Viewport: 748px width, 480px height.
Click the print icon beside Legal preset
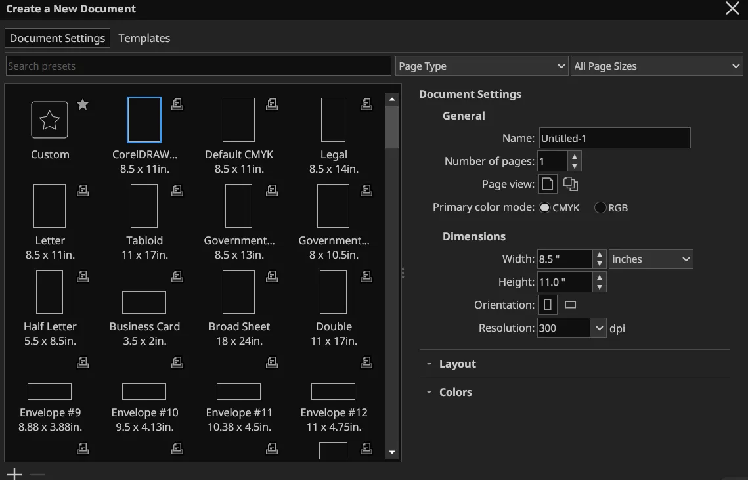point(366,104)
